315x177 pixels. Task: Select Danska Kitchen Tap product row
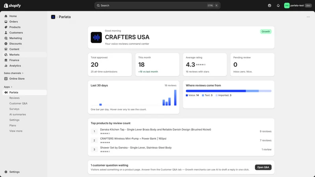[x=181, y=131]
